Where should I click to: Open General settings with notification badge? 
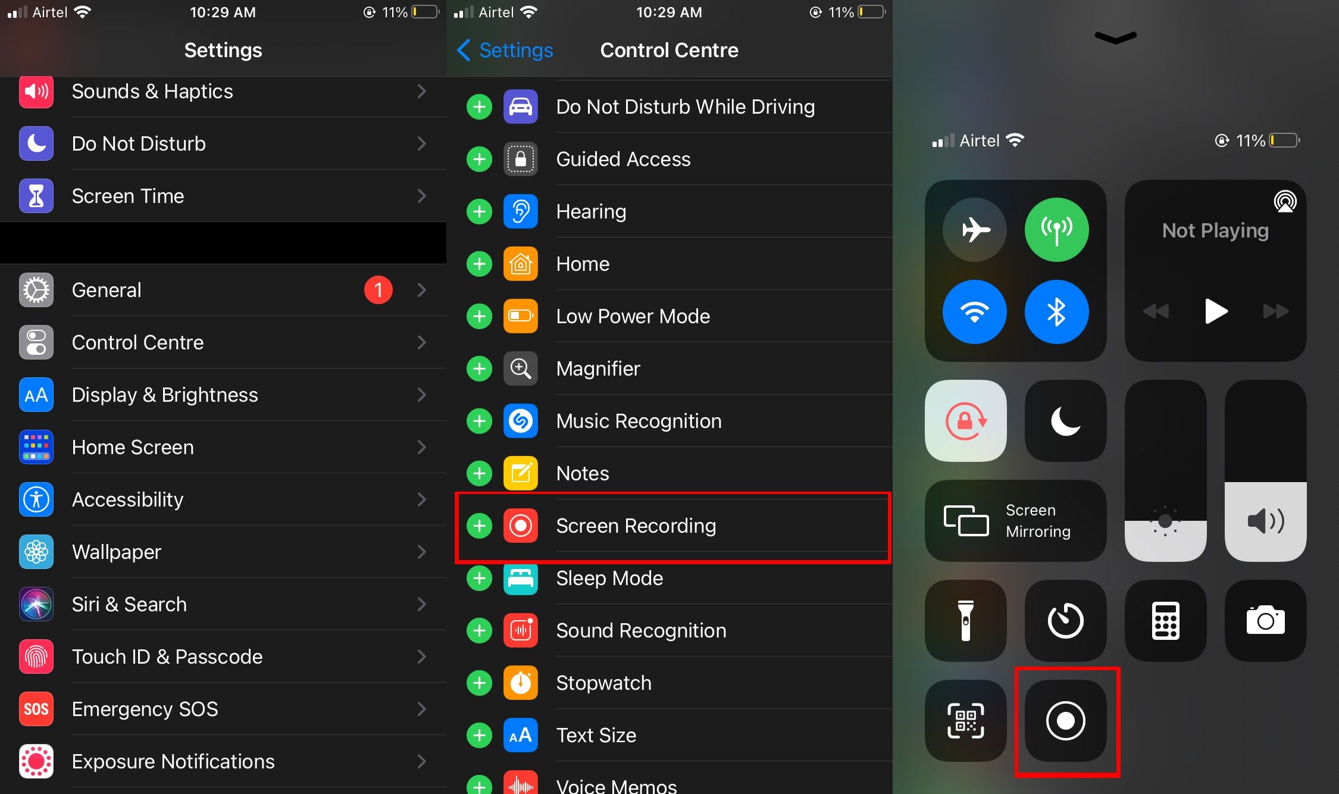[223, 289]
